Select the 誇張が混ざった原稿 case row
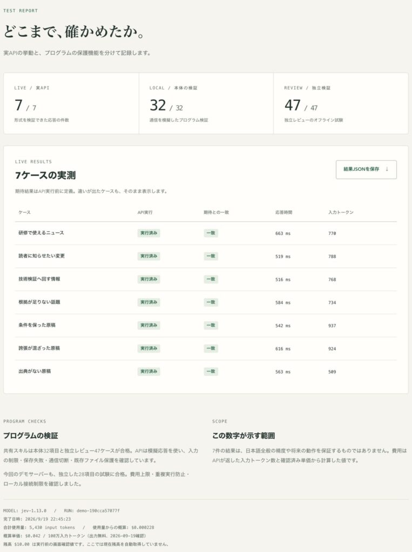 pyautogui.click(x=206, y=349)
